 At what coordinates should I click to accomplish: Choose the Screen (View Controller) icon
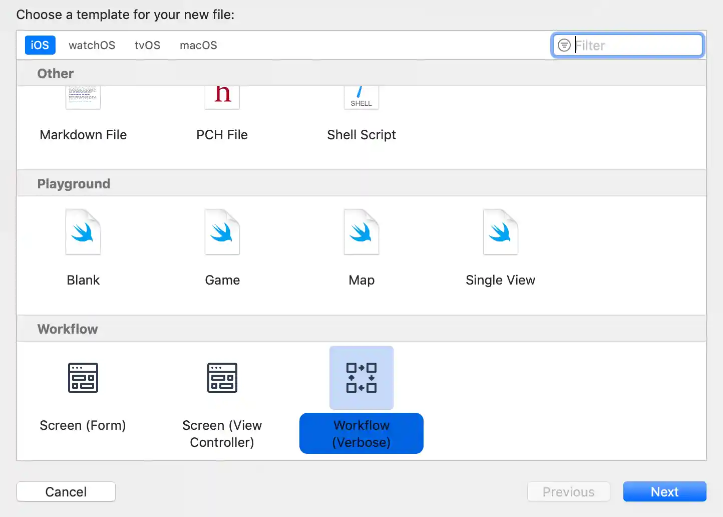pyautogui.click(x=222, y=378)
